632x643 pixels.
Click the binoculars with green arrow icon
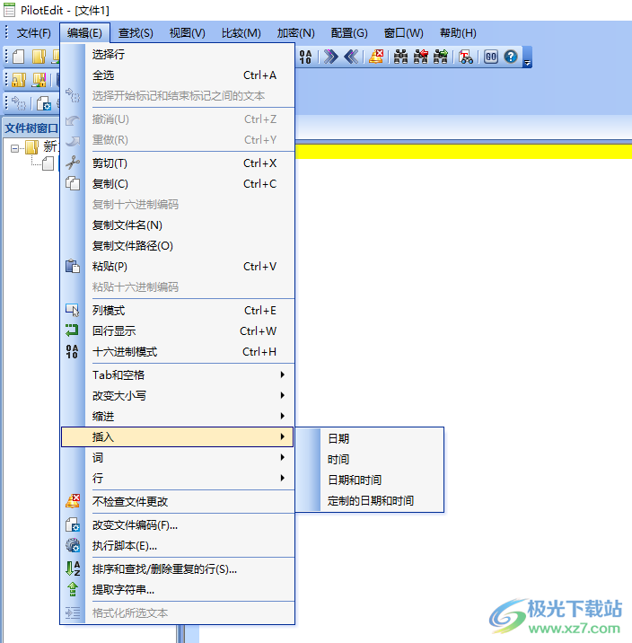coord(441,57)
